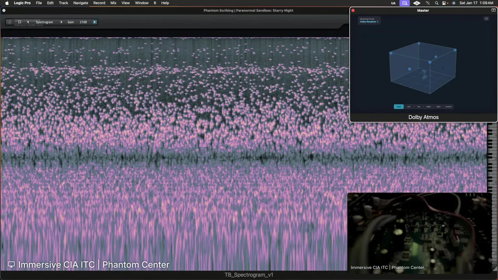Open Control Center from the menu bar

point(444,3)
